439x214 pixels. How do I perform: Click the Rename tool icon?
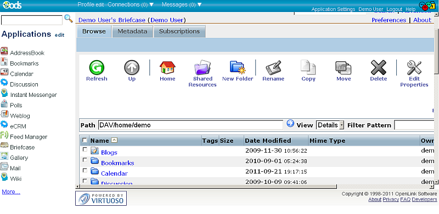[x=273, y=68]
